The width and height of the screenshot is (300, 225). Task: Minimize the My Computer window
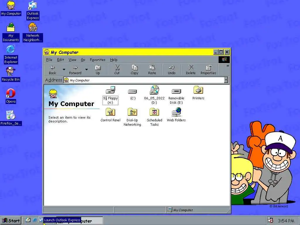click(216, 52)
